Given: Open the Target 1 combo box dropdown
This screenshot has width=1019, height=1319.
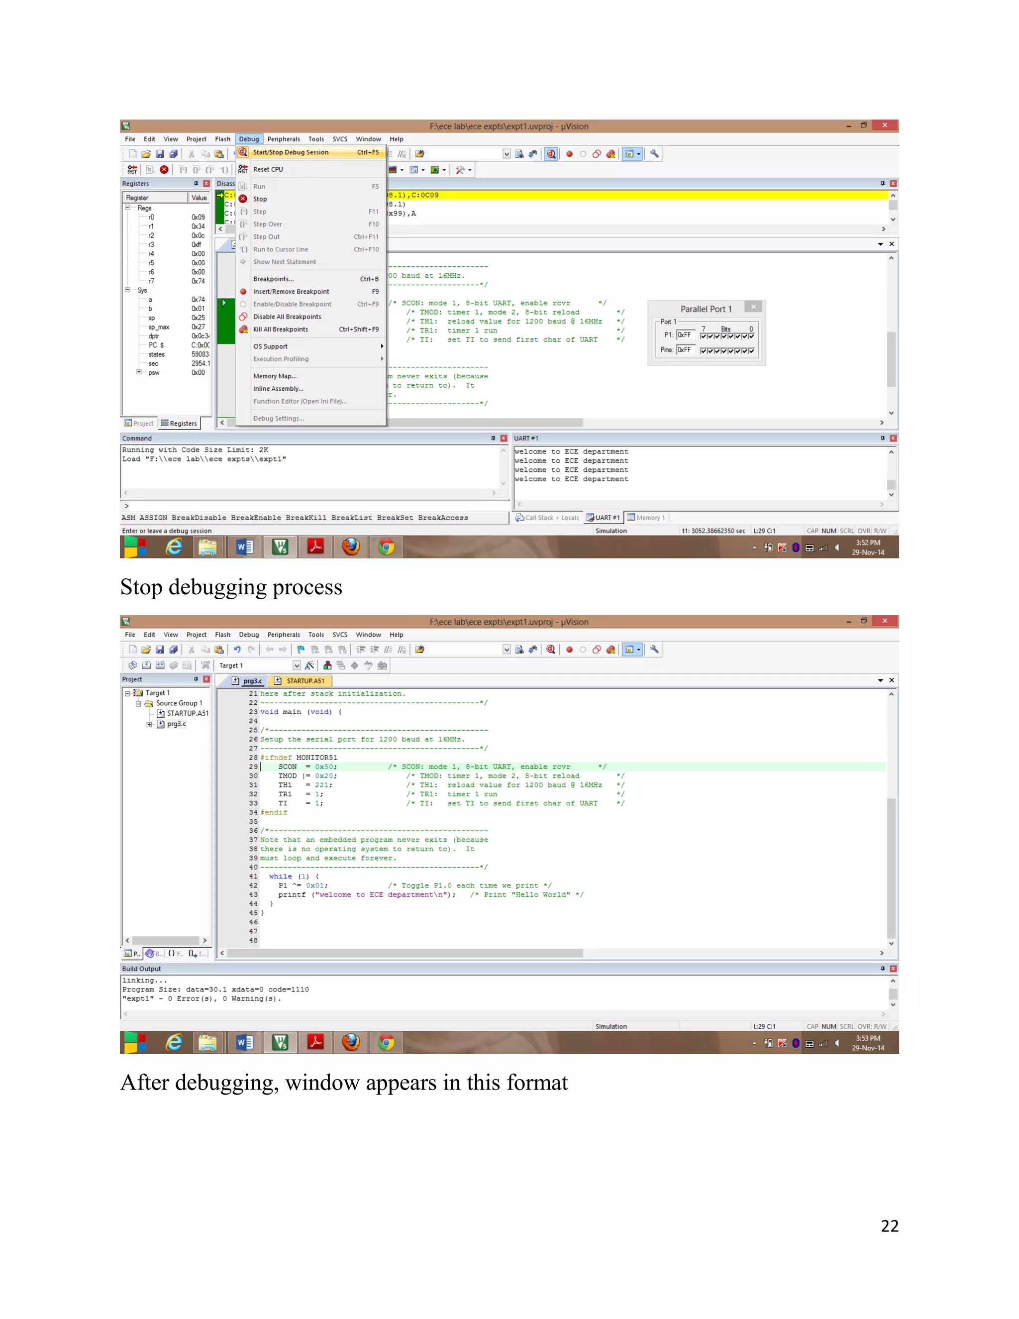Looking at the screenshot, I should click(x=297, y=665).
